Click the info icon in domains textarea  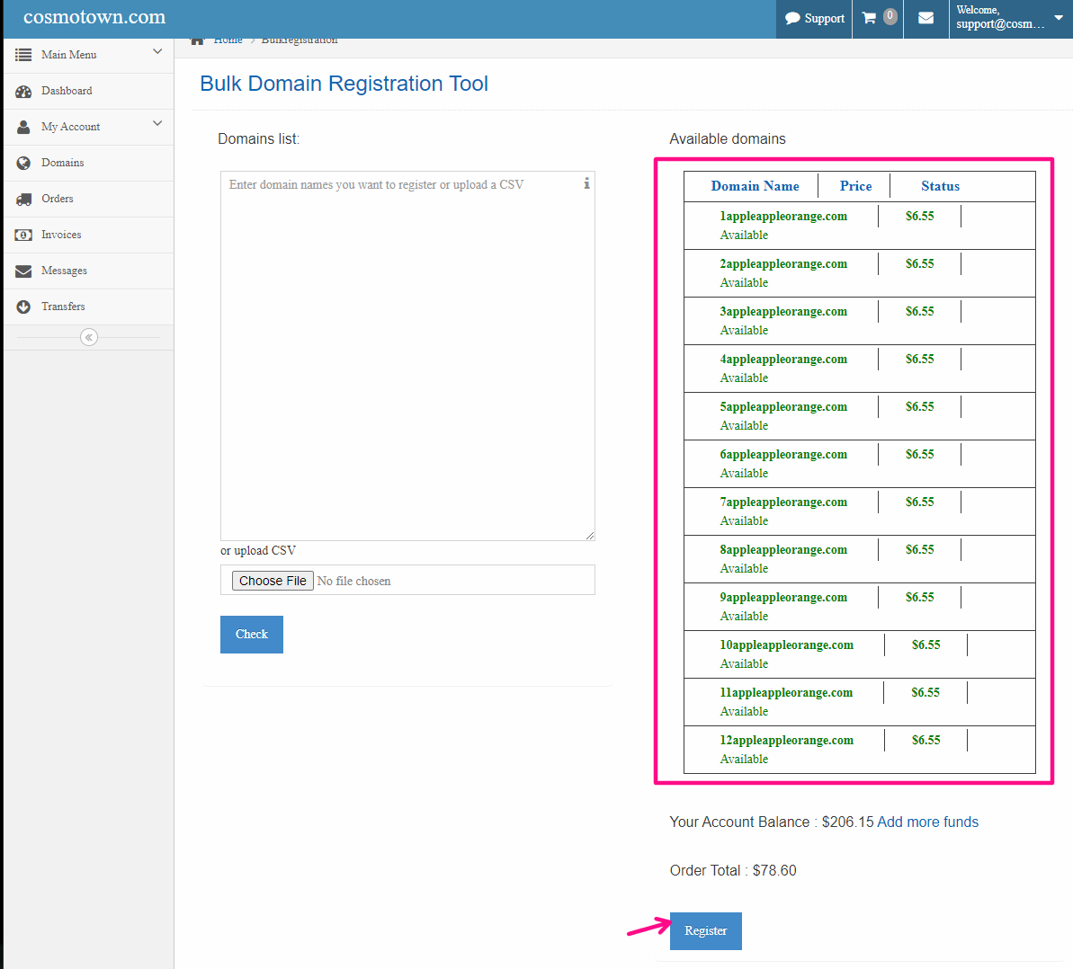586,183
